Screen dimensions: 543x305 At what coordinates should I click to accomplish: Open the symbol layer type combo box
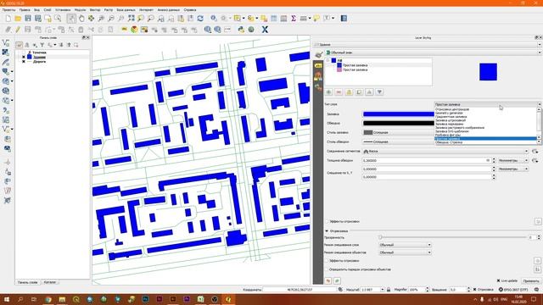tap(488, 104)
